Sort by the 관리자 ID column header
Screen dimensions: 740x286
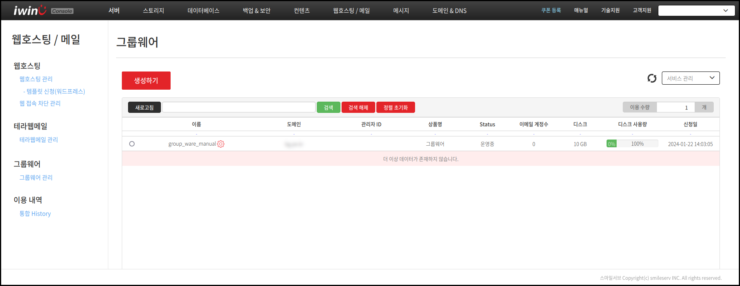[371, 124]
